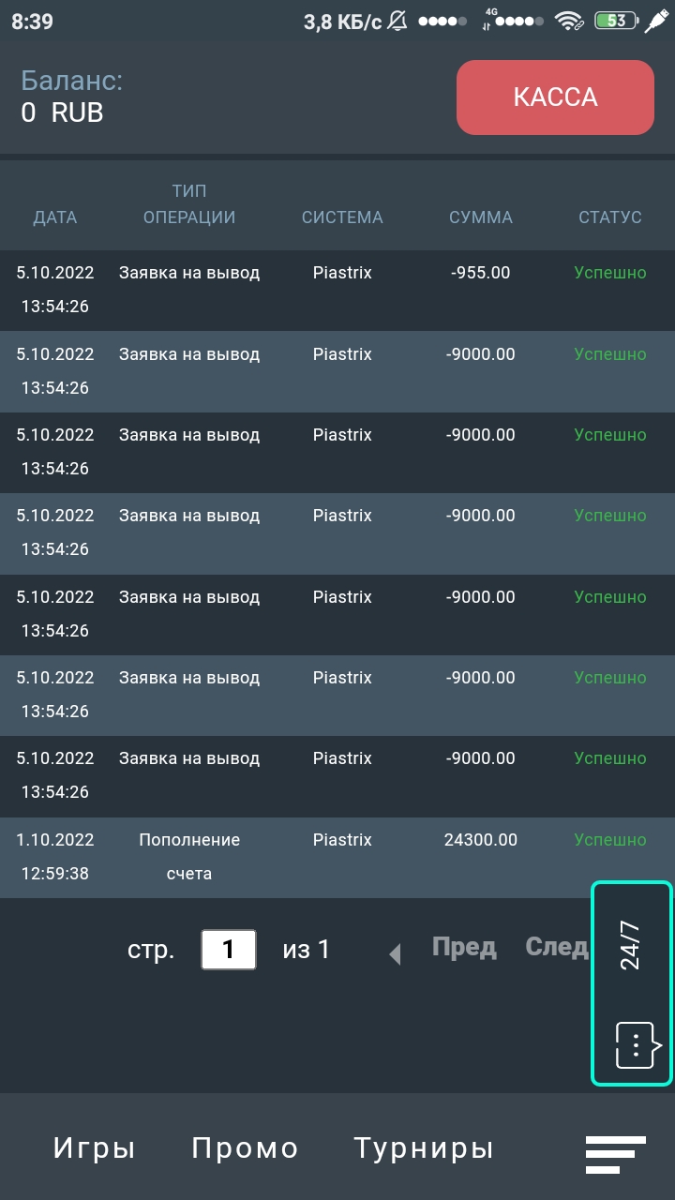Tap the Wi-Fi status icon
Screen dimensions: 675x1200
(x=568, y=21)
